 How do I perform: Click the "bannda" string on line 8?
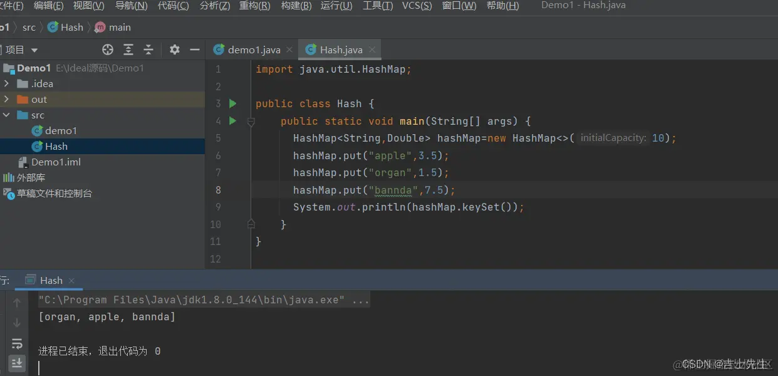[x=393, y=190]
